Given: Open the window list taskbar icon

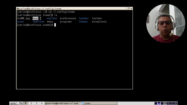Looking at the screenshot, I should click(21, 103).
